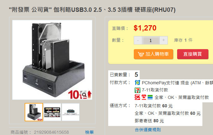Click the FamilyMart logo icon

(x=150, y=97)
